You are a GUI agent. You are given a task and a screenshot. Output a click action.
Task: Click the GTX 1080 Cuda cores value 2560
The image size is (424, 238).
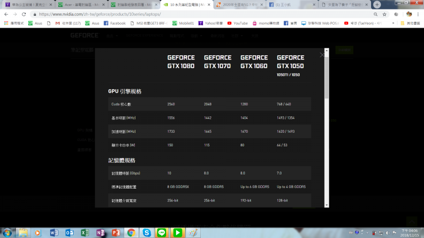[171, 104]
